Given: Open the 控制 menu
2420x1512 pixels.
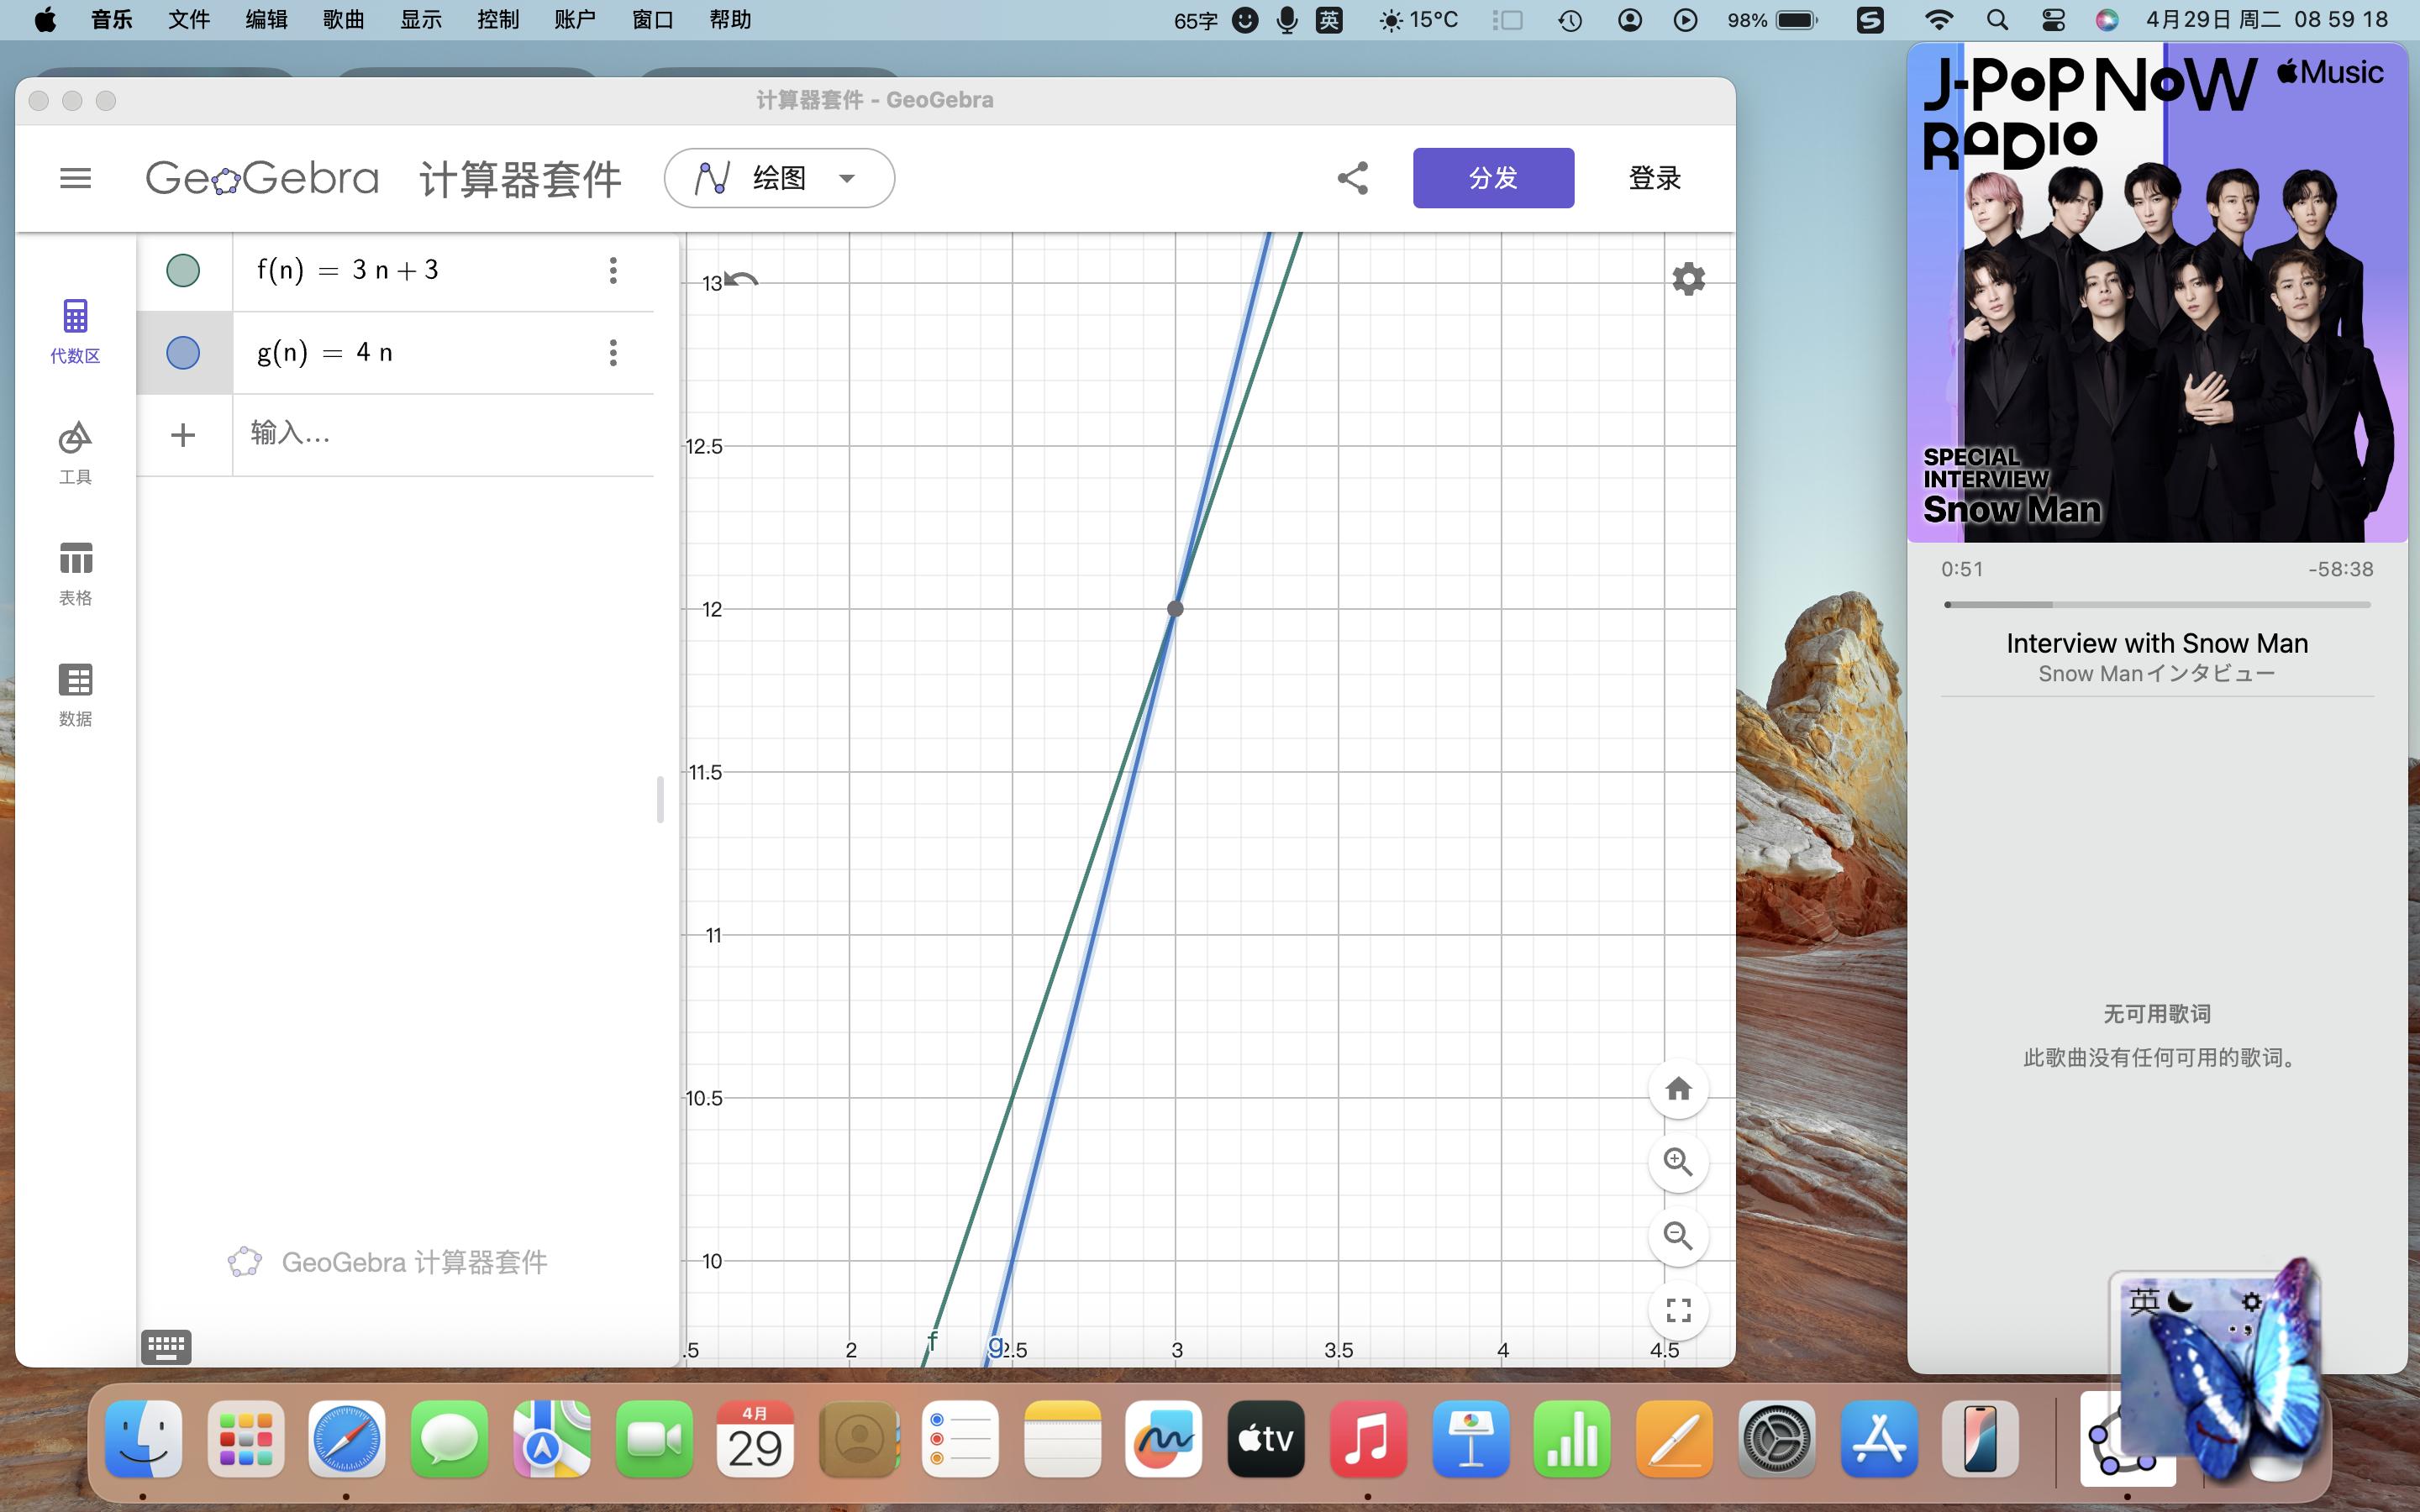Looking at the screenshot, I should 498,20.
